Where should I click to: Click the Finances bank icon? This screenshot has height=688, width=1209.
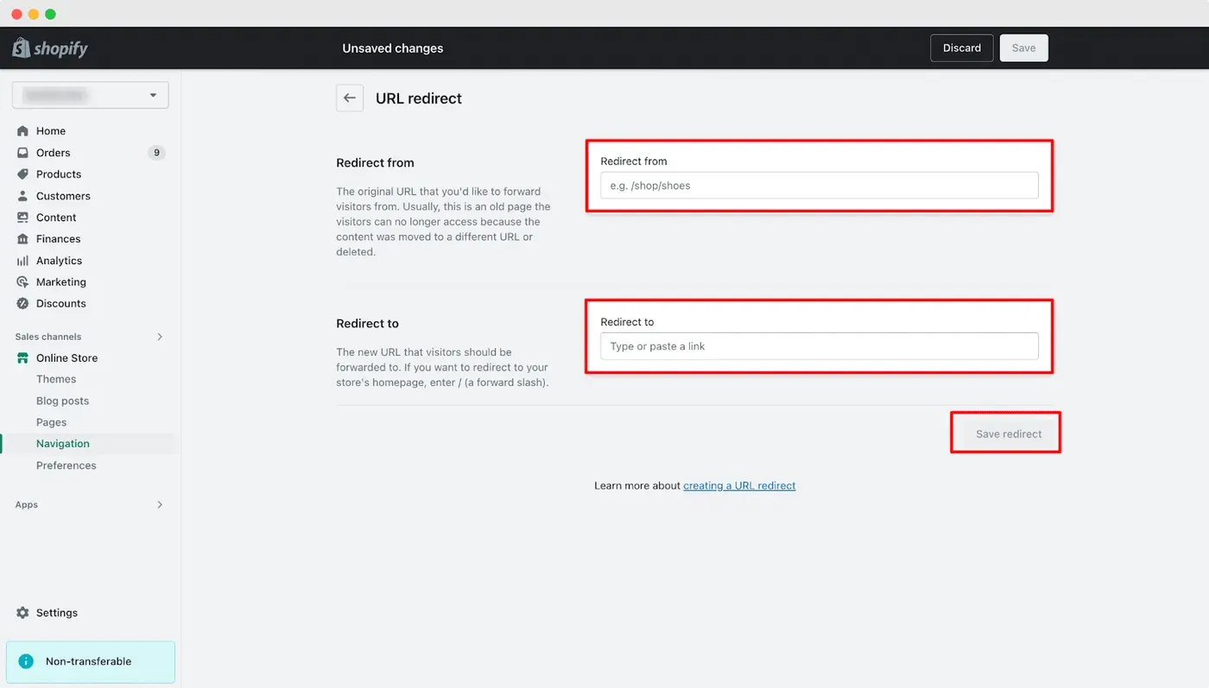click(22, 239)
